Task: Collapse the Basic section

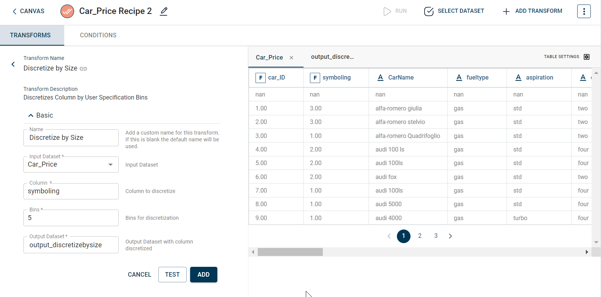Action: pos(31,115)
